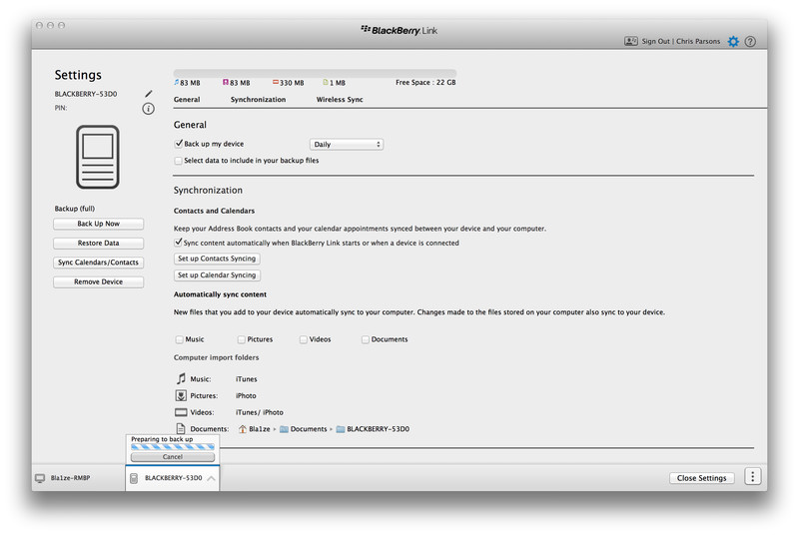Click the red videos storage icon 330 MB
The width and height of the screenshot is (799, 535).
(x=276, y=82)
